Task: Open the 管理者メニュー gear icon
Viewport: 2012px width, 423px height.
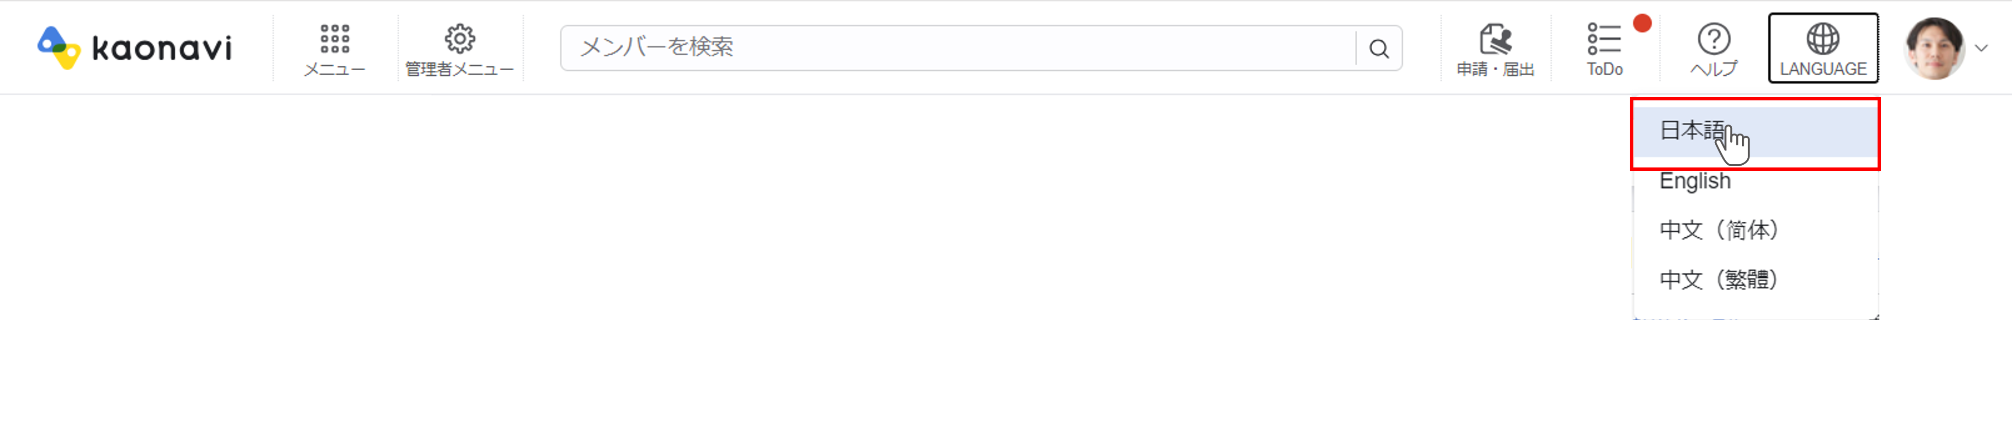Action: click(459, 38)
